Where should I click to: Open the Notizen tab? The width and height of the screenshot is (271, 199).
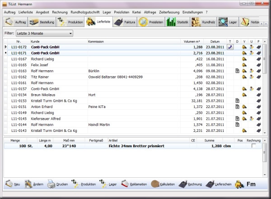coord(249,22)
